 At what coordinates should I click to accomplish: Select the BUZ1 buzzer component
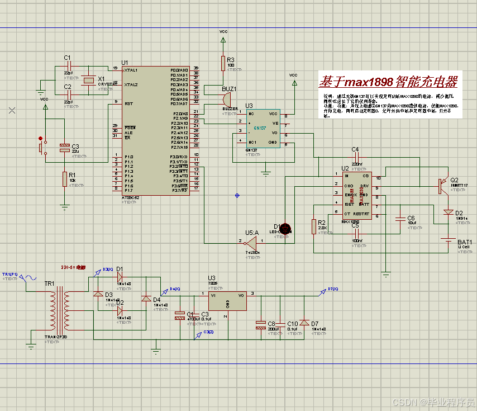pyautogui.click(x=226, y=100)
